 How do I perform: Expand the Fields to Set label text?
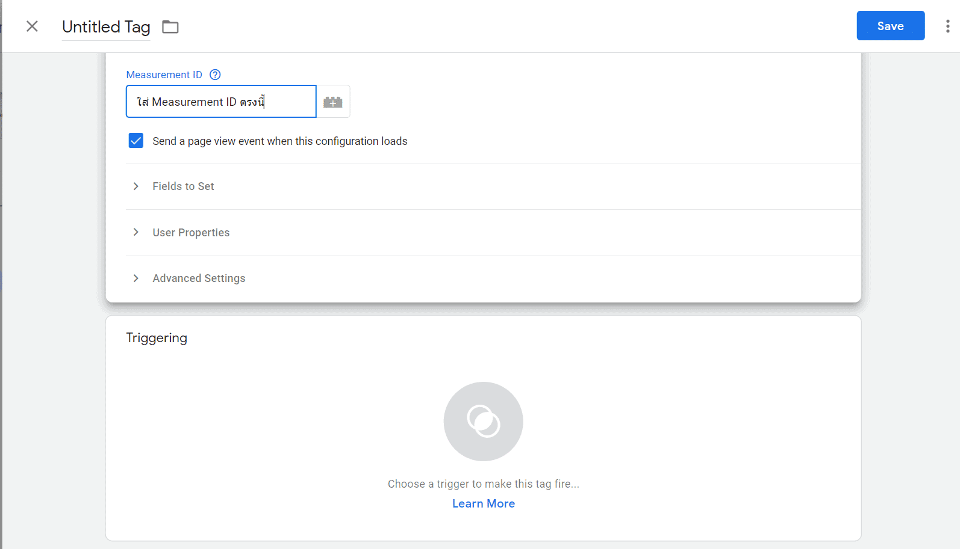pyautogui.click(x=183, y=186)
